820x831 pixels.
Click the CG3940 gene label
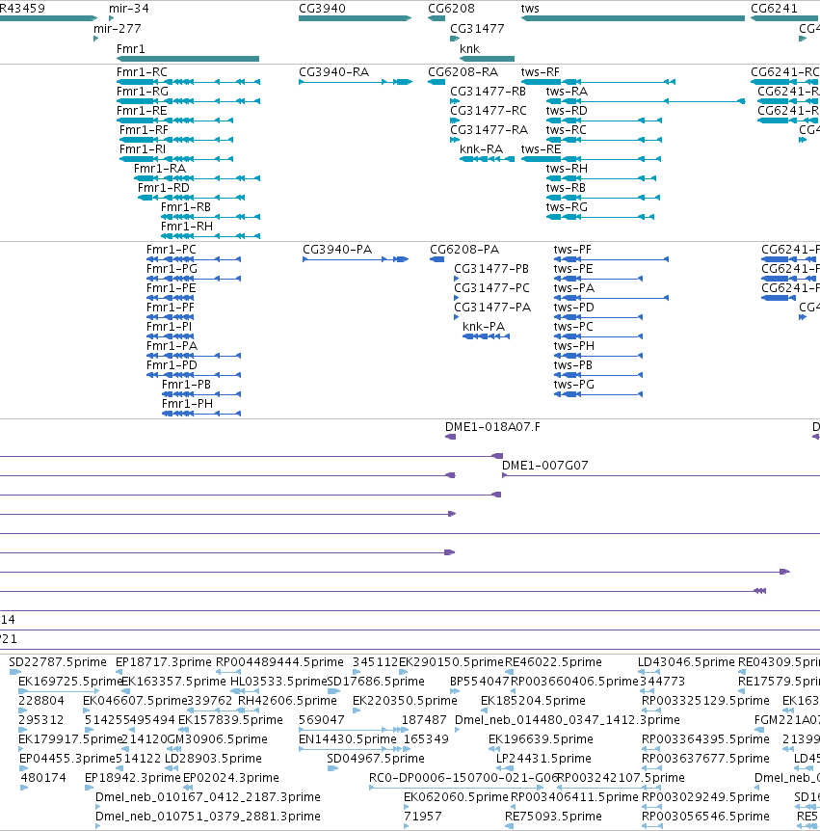pyautogui.click(x=322, y=9)
